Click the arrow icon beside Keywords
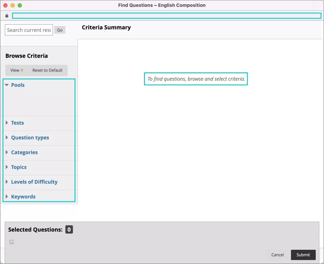 pos(7,196)
